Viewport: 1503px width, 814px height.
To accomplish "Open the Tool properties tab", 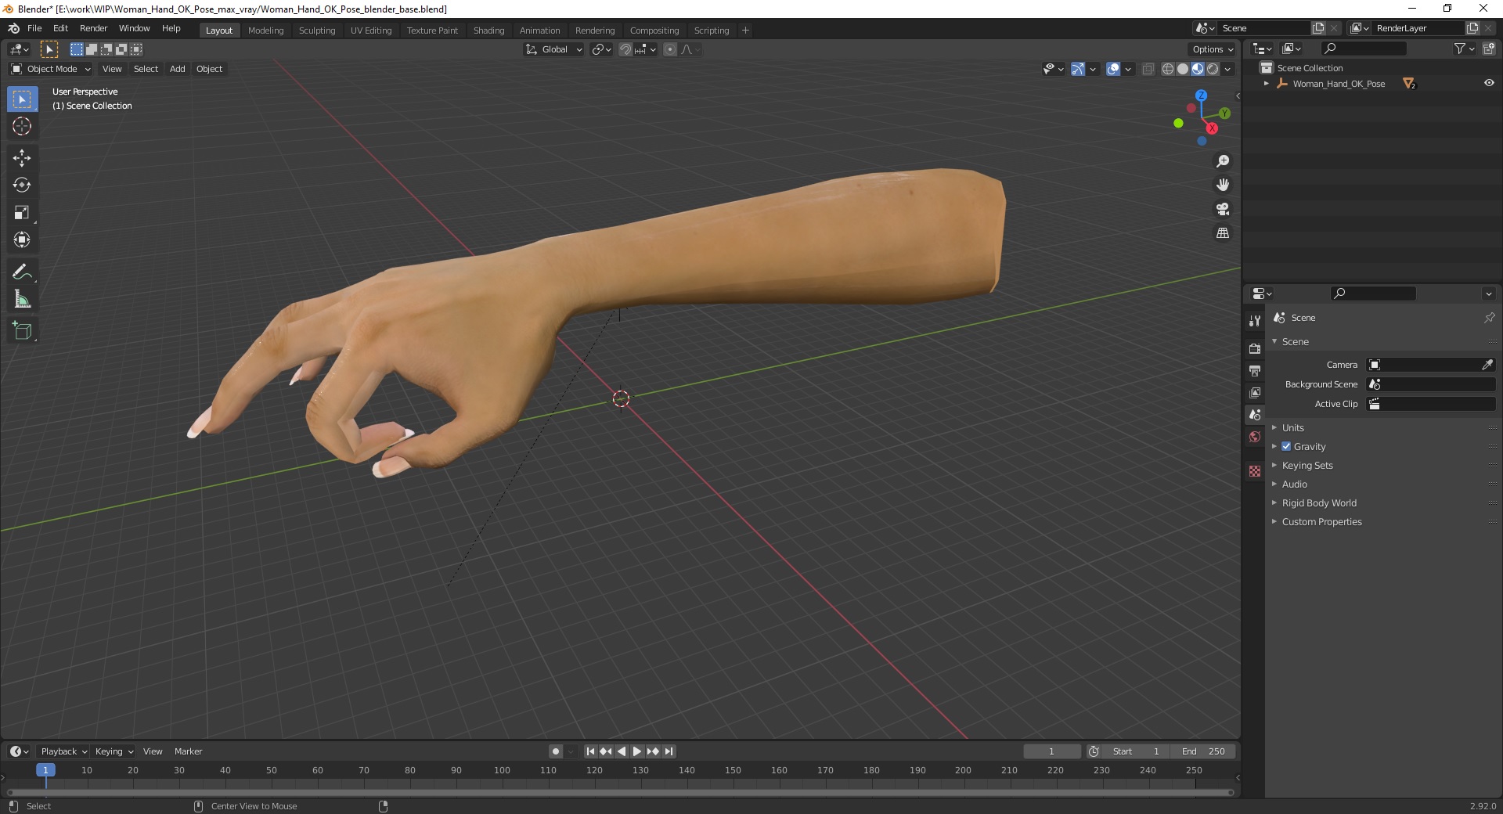I will point(1255,321).
